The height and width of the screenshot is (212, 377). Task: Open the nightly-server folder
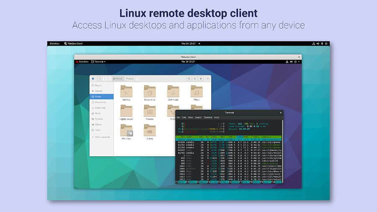point(126,111)
